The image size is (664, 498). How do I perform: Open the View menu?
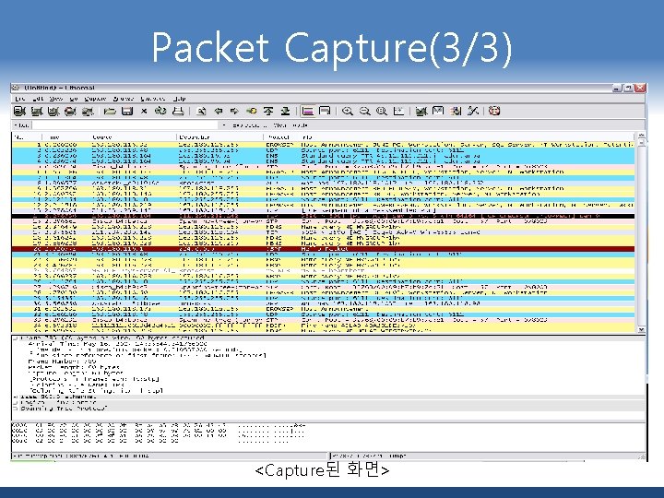(56, 99)
